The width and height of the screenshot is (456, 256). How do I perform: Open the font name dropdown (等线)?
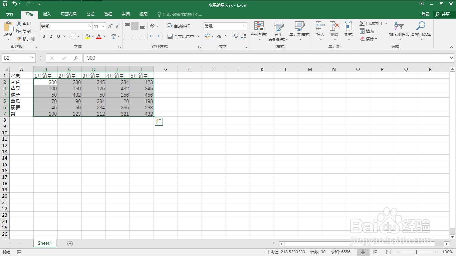click(x=90, y=26)
